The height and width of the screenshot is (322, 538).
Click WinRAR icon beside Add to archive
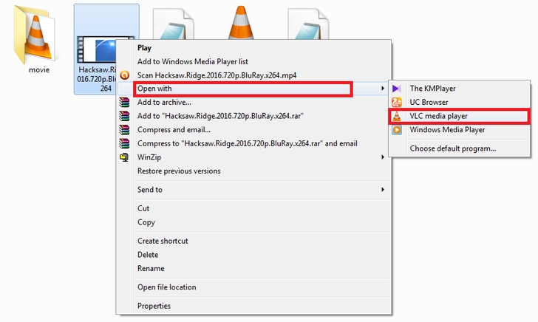click(125, 102)
